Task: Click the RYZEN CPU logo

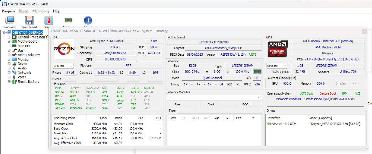Action: click(64, 49)
